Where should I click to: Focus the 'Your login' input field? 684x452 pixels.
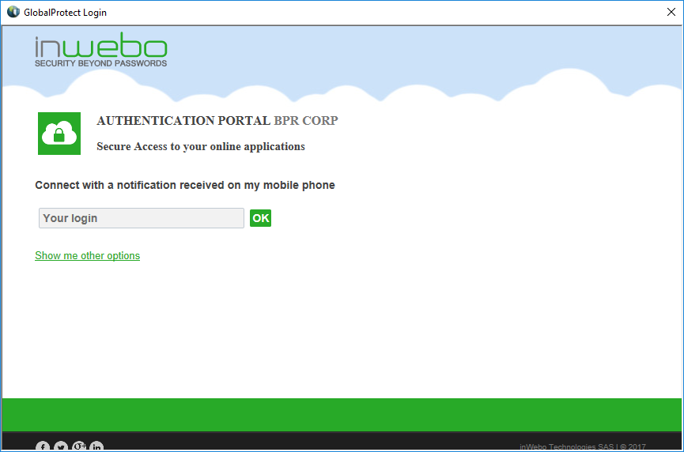tap(141, 218)
